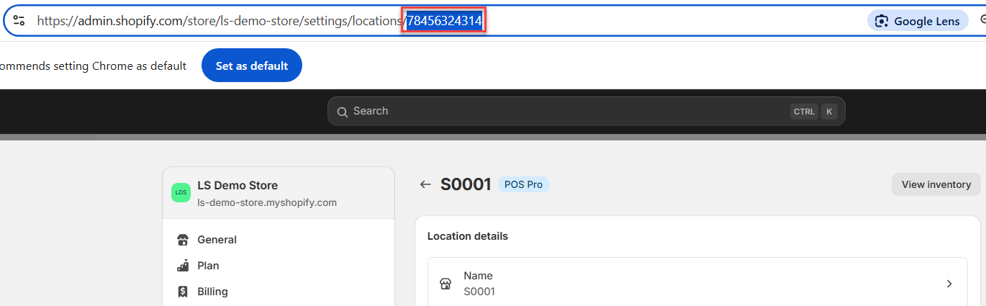Image resolution: width=986 pixels, height=306 pixels.
Task: Open Billing settings
Action: click(279, 292)
